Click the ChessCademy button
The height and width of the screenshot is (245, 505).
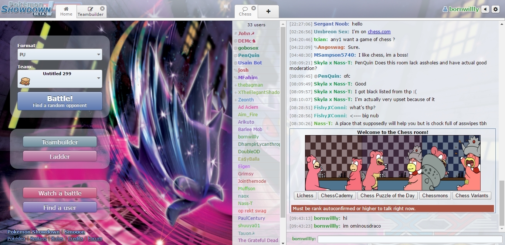coord(337,196)
